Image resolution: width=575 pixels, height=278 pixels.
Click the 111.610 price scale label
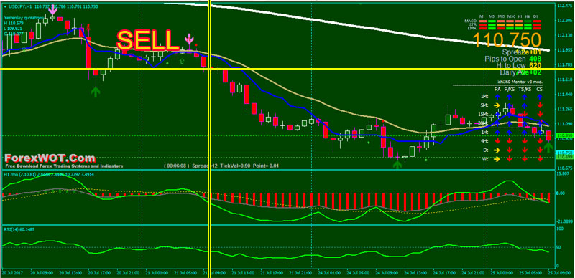click(565, 80)
